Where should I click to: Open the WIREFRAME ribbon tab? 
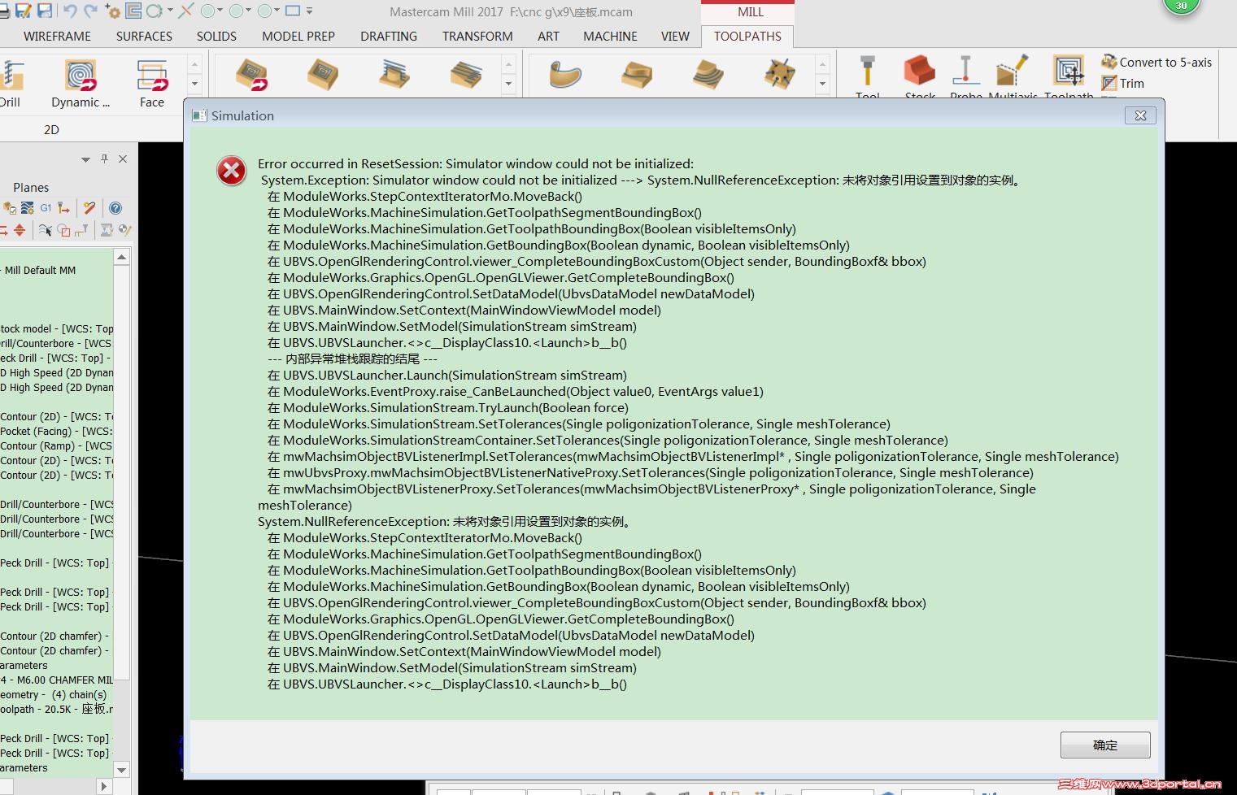[x=57, y=36]
